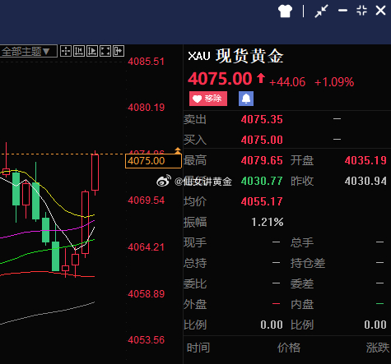This screenshot has width=391, height=364.
Task: Click the restore-window corners icon in title bar
Action: tap(361, 11)
